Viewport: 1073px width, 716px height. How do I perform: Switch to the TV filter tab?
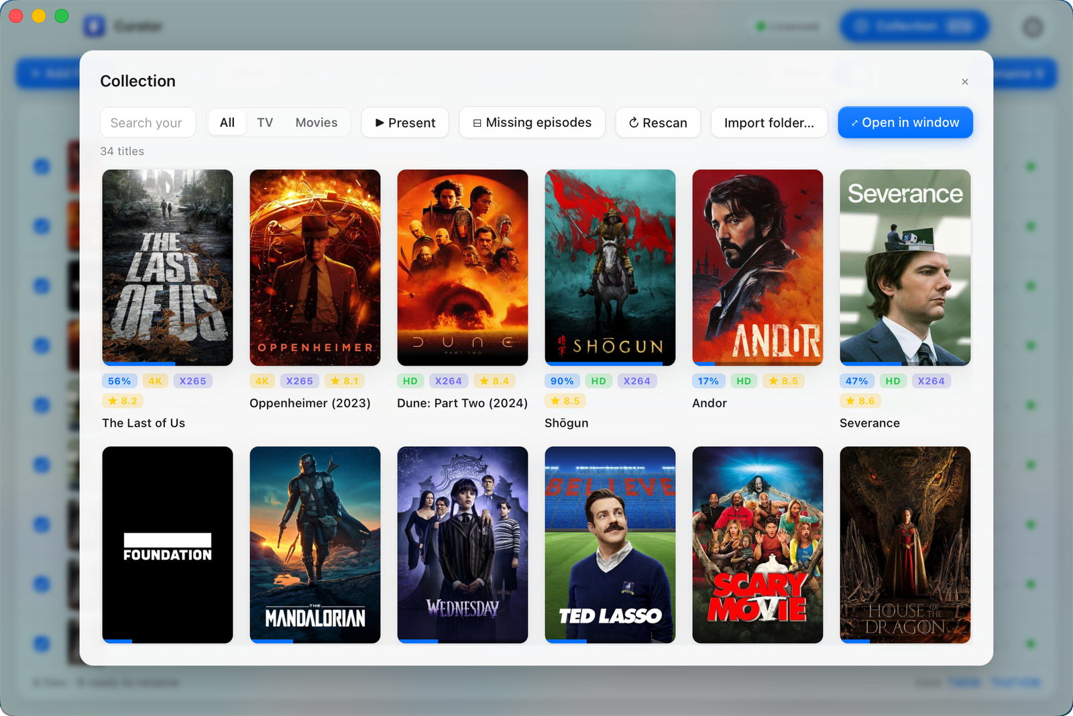(265, 123)
